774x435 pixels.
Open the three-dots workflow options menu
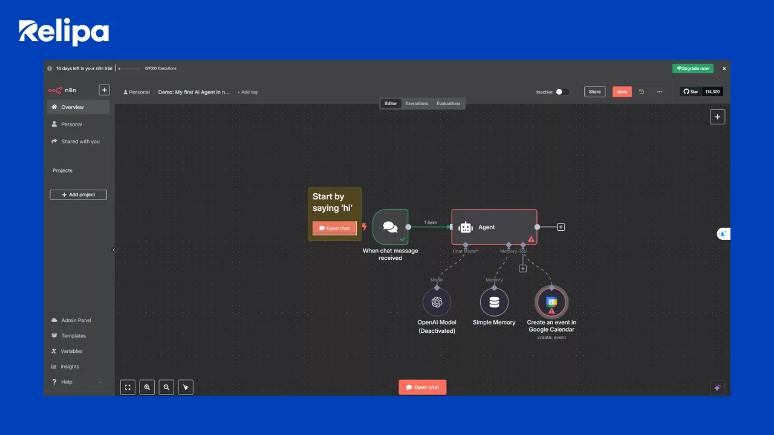tap(659, 92)
